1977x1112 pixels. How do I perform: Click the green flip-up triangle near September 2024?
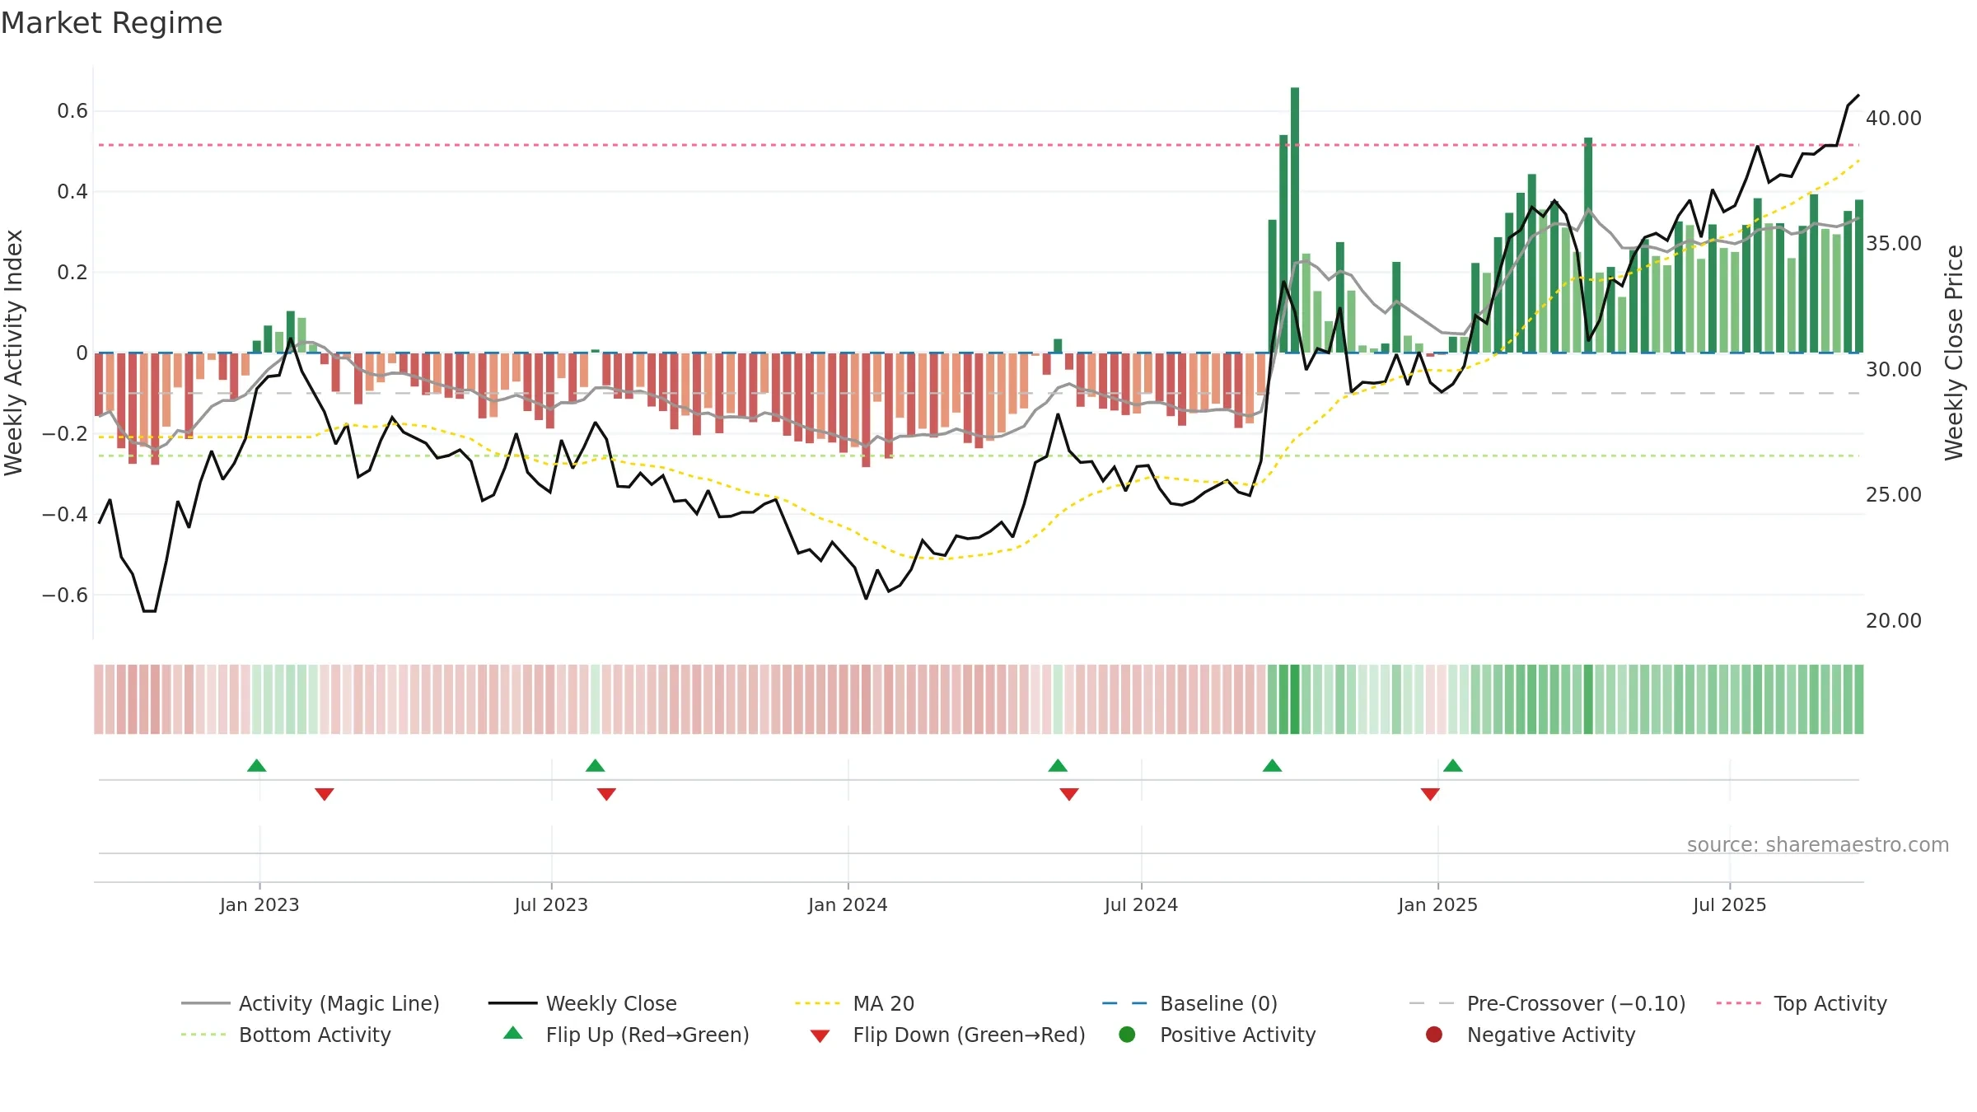click(x=1272, y=765)
